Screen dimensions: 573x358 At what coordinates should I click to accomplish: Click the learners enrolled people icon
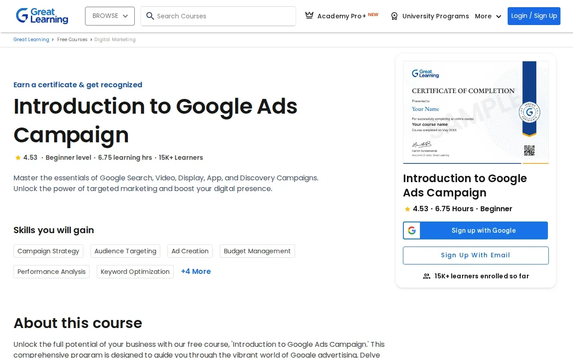coord(427,276)
